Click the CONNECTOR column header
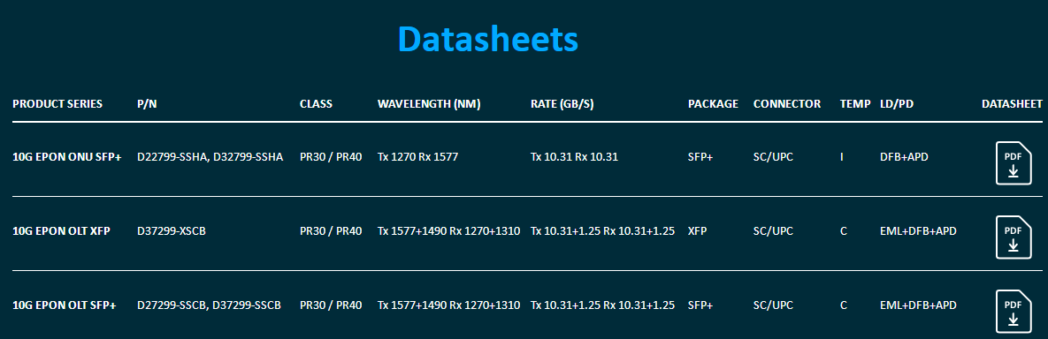The image size is (1048, 339). pyautogui.click(x=787, y=104)
